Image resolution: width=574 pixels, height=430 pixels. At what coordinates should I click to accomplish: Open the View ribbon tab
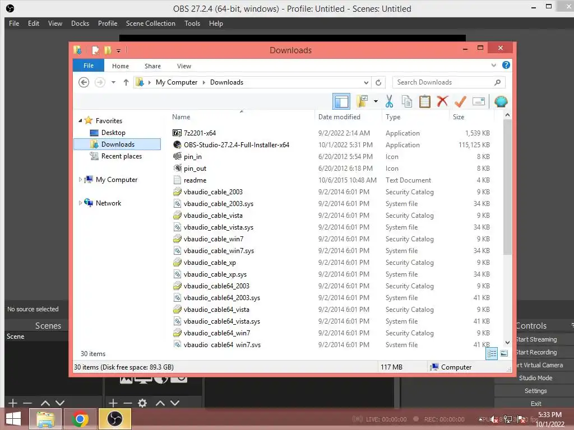(x=184, y=66)
